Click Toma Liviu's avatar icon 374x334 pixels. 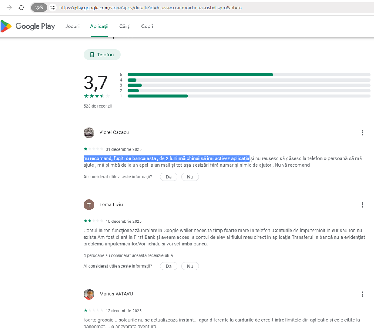click(x=89, y=205)
